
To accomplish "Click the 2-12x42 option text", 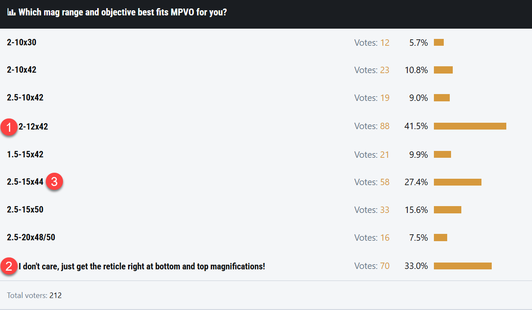I will point(33,127).
